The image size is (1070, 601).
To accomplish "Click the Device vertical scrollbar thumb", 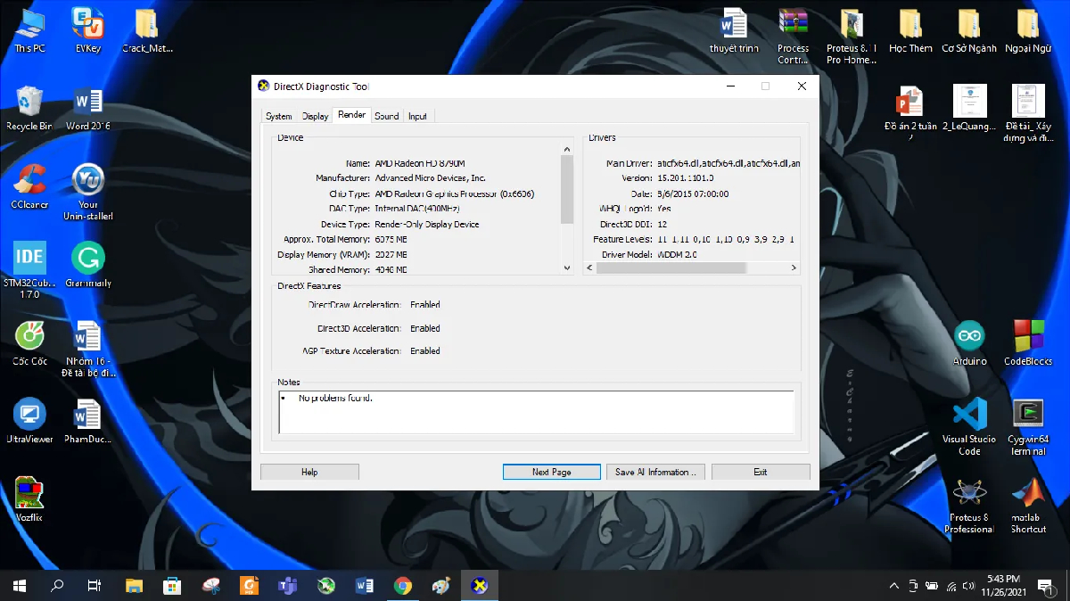I will point(567,189).
